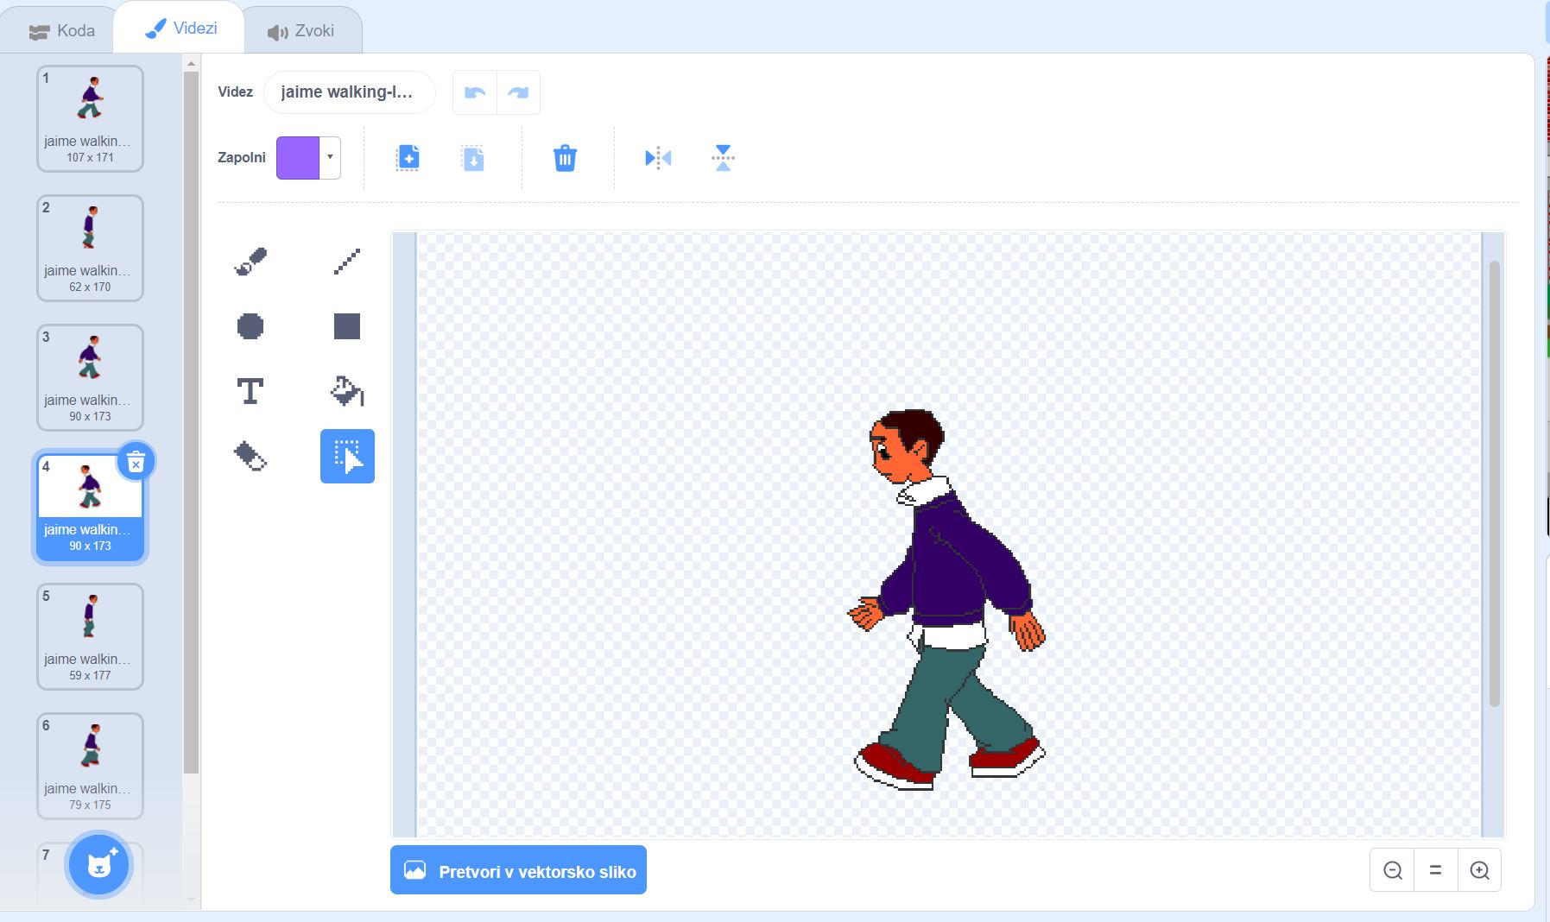Edit the costume name field

point(349,92)
